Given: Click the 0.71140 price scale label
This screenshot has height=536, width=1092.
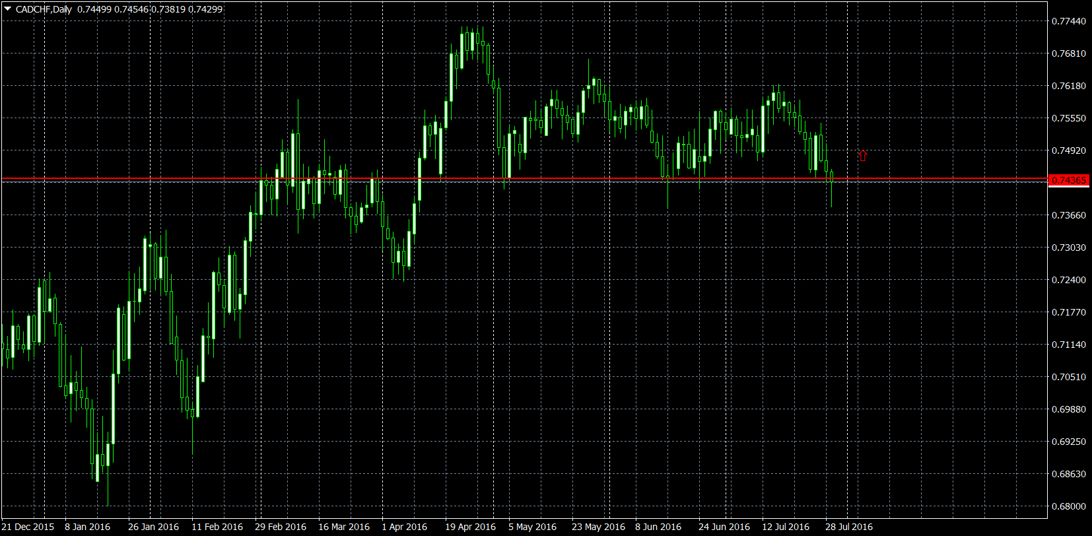Looking at the screenshot, I should click(x=1068, y=345).
